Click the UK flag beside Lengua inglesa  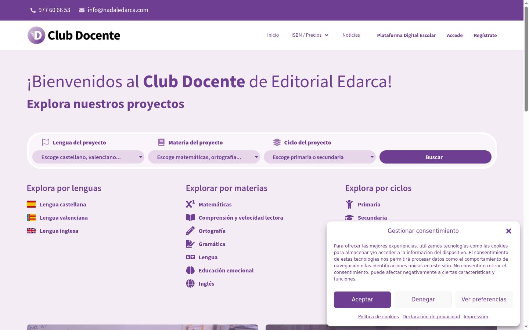31,231
